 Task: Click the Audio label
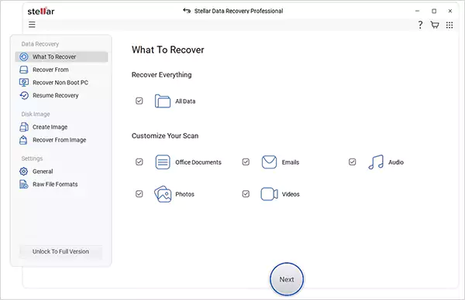pos(396,162)
